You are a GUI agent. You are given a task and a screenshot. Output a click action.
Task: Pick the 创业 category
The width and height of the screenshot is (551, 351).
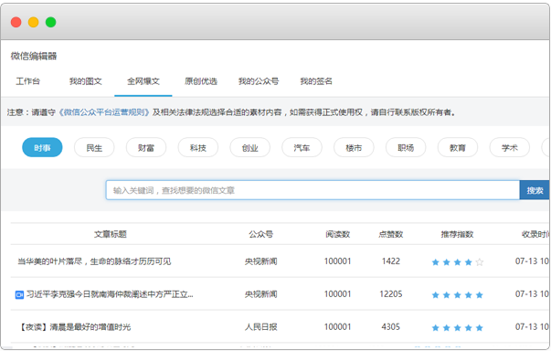click(x=249, y=147)
